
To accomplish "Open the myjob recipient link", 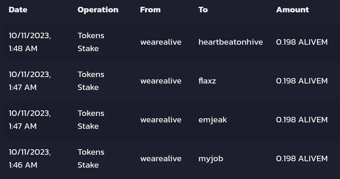I will click(x=211, y=159).
